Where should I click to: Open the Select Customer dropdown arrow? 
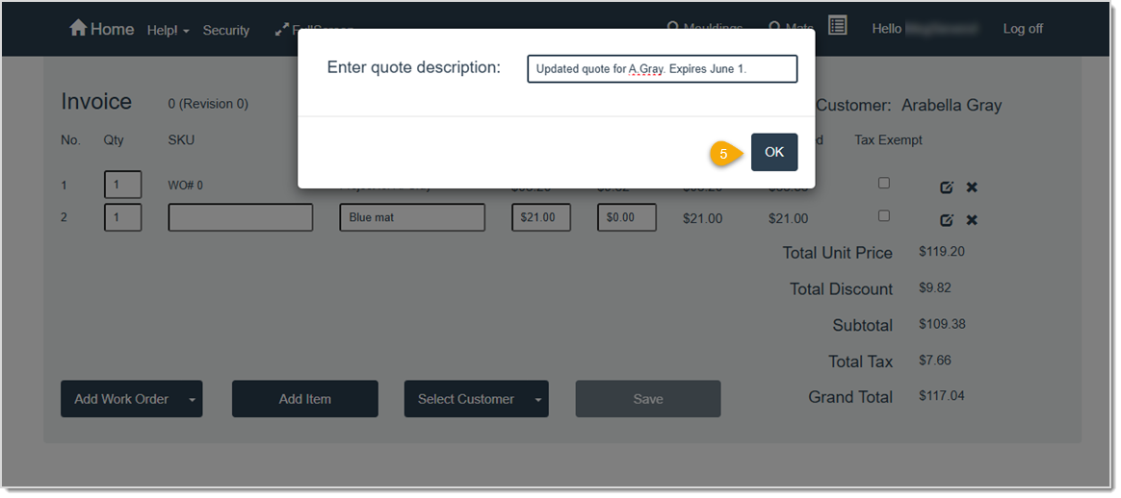(538, 399)
